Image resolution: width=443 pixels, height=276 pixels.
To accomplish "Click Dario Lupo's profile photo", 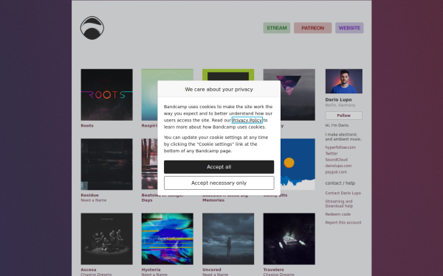I will point(343,81).
